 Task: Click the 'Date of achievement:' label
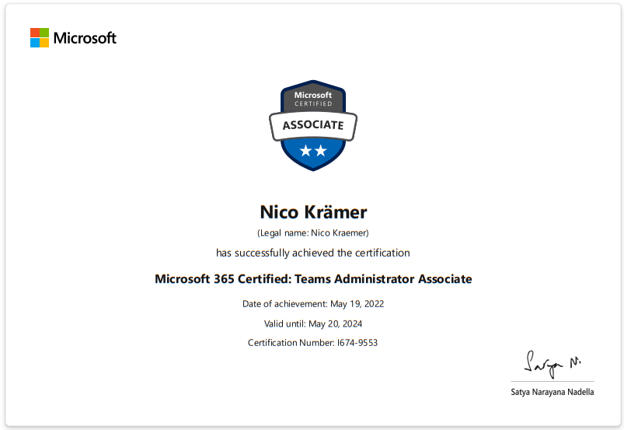(x=285, y=304)
